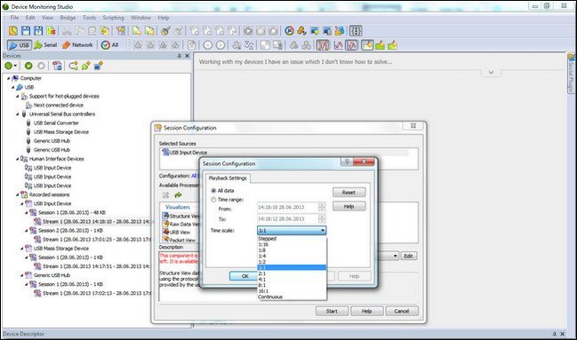Choose Continuous in time scale list
The image size is (577, 340).
[x=292, y=297]
